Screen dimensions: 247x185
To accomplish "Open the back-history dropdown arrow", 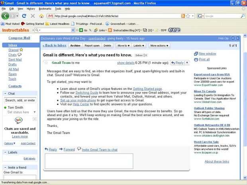I will pyautogui.click(x=17, y=16).
